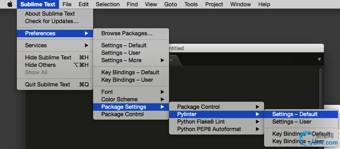Image resolution: width=340 pixels, height=149 pixels.
Task: Open the Help menu
Action: click(264, 4)
